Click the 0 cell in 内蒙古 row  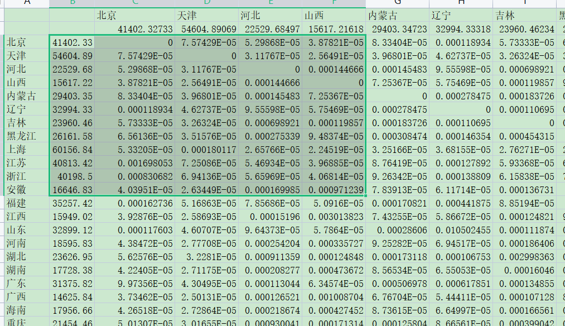[x=398, y=96]
